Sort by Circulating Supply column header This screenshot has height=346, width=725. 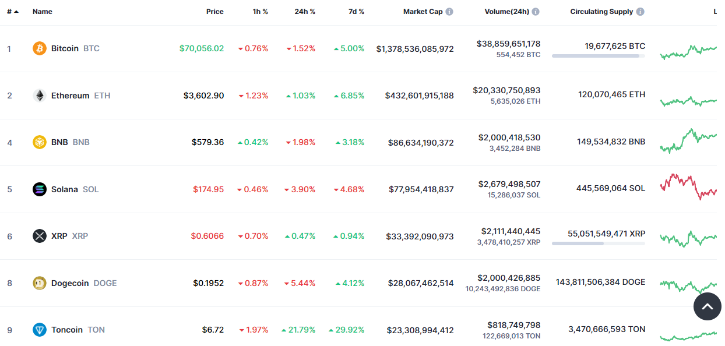coord(601,12)
